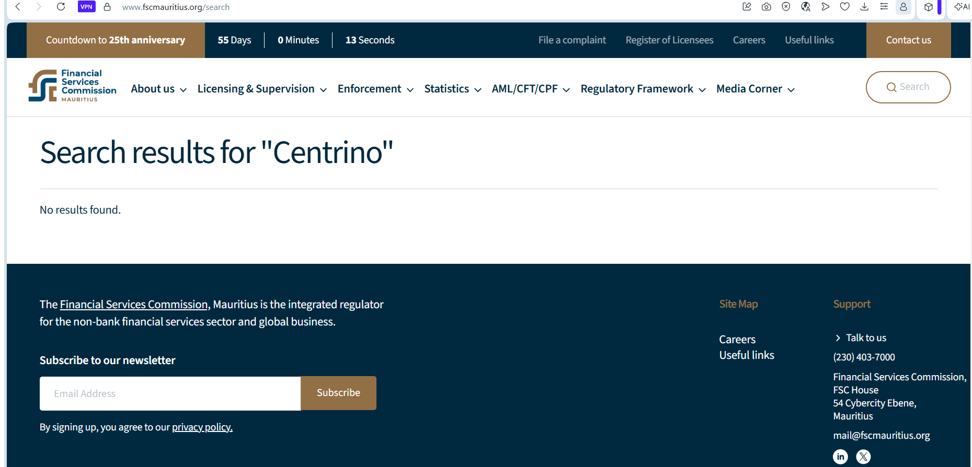Expand the Media Corner menu

click(756, 89)
